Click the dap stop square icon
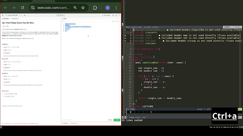The width and height of the screenshot is (243, 136). (x=155, y=112)
